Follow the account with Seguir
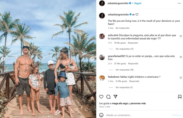 point(138,3)
